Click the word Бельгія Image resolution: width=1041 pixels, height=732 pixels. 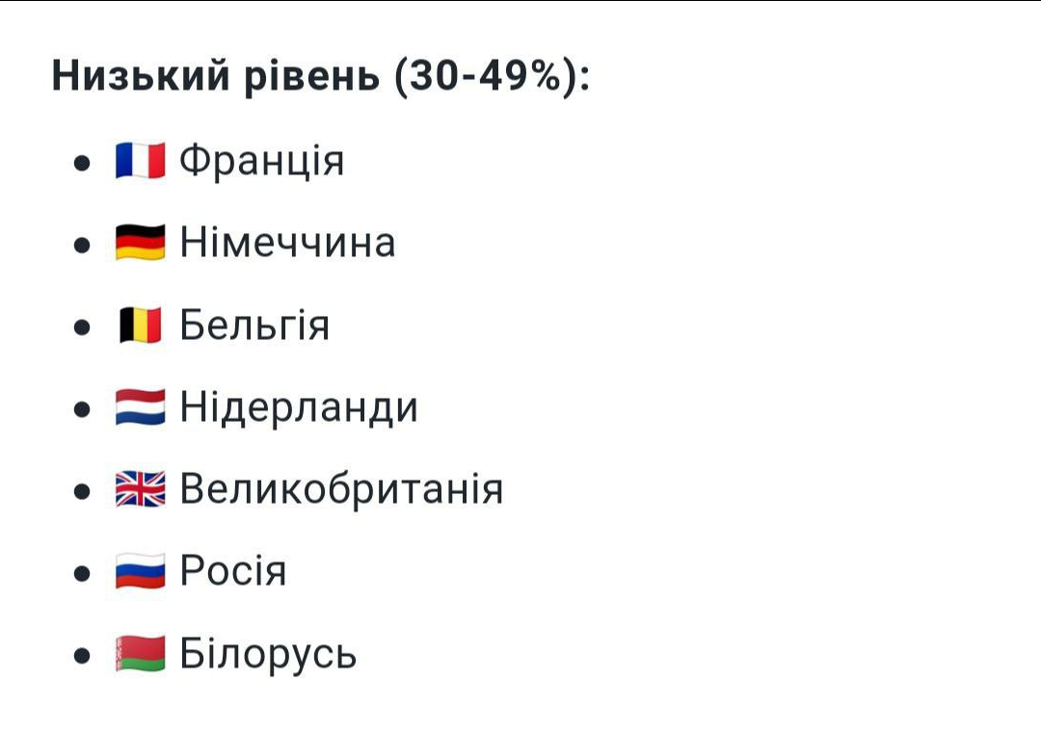coord(254,325)
